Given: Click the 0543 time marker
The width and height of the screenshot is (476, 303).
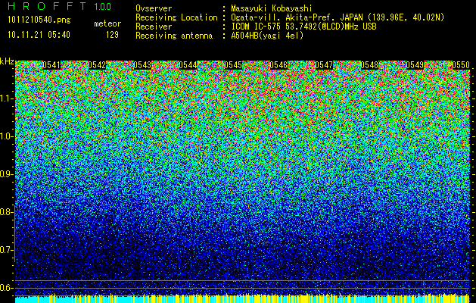Looking at the screenshot, I should pyautogui.click(x=142, y=65).
